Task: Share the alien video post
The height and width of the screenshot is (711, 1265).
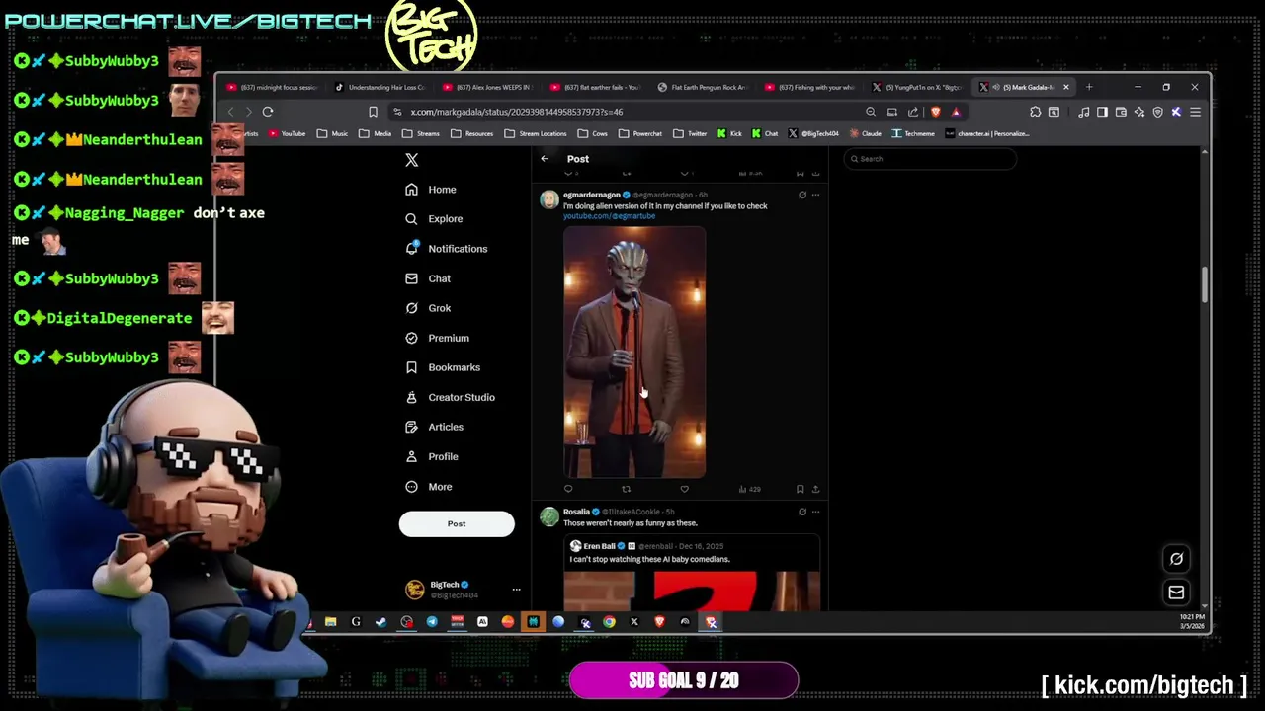Action: 815,489
